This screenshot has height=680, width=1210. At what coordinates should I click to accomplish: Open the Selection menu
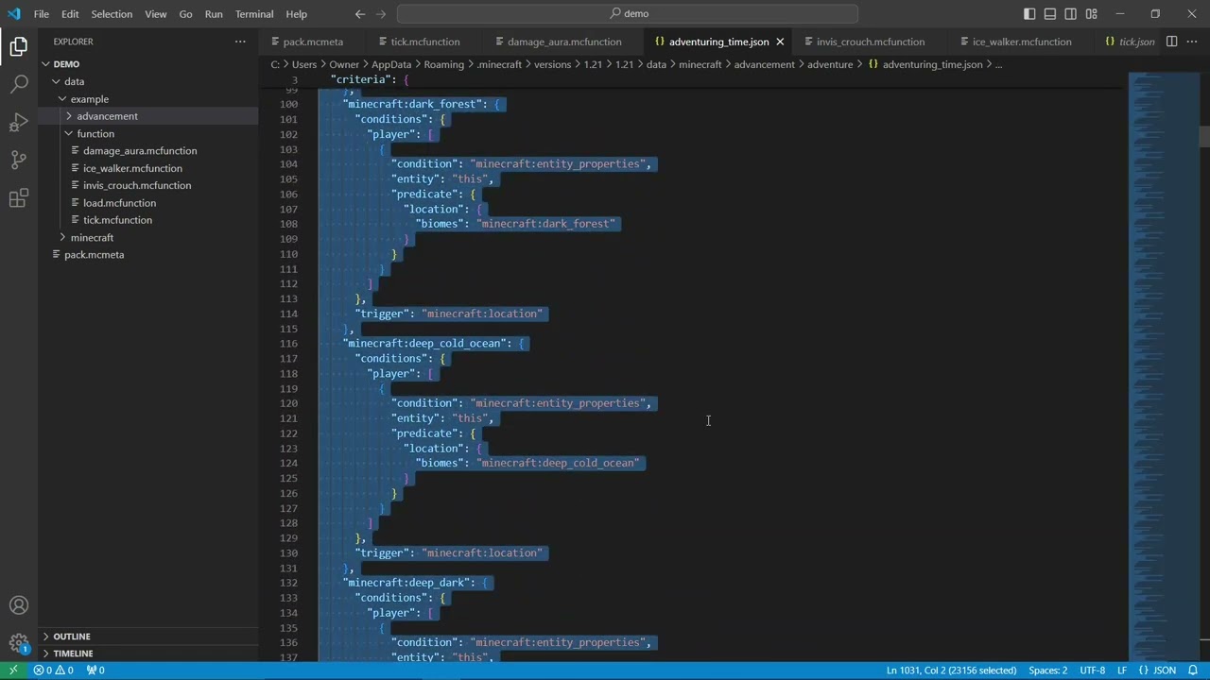(x=112, y=14)
